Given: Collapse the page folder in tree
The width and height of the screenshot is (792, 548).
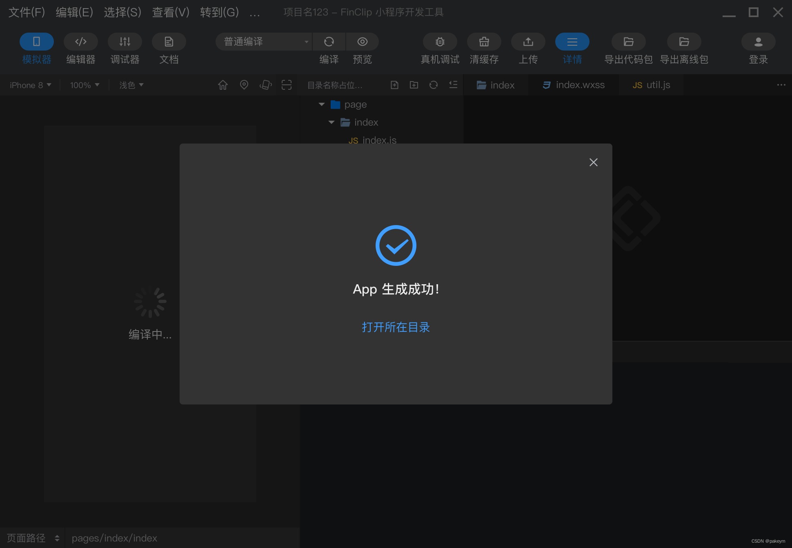Looking at the screenshot, I should 322,104.
